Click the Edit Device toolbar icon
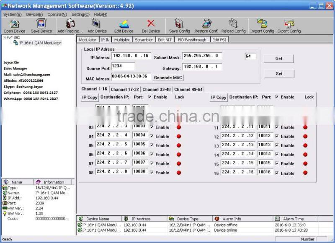 124,24
